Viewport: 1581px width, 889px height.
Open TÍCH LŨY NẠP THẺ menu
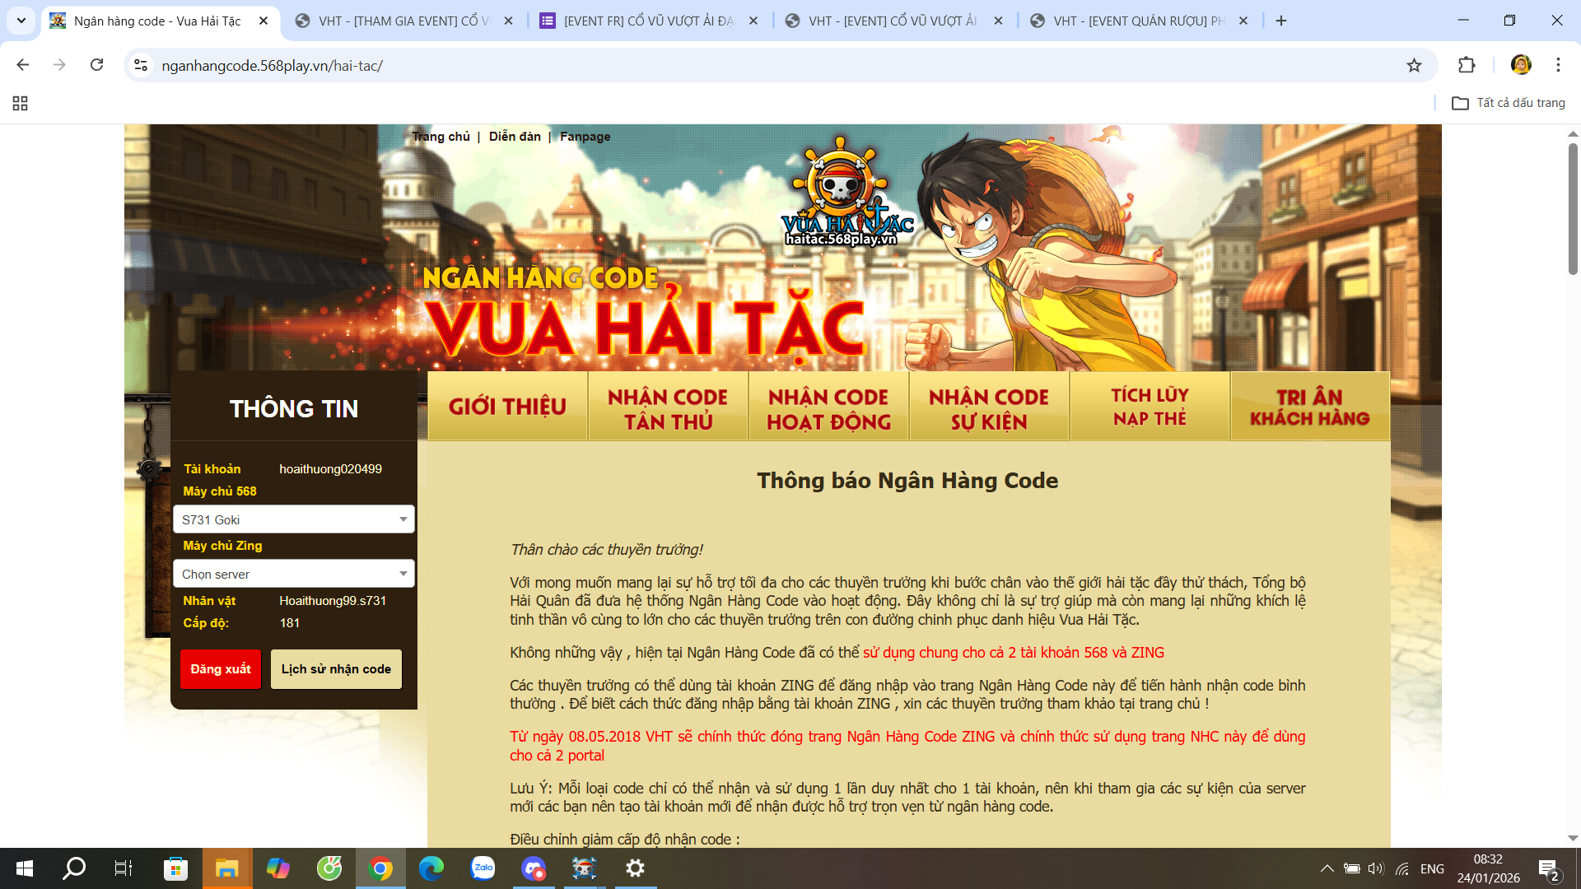1150,407
